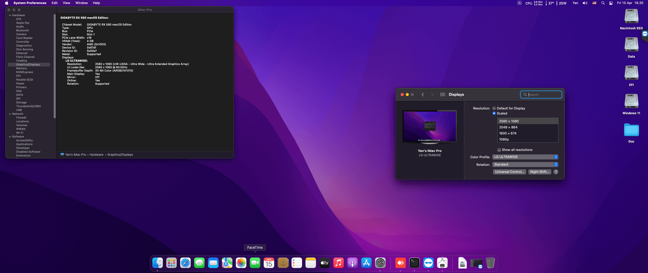Viewport: 648px width, 273px height.
Task: Launch Maps from the Dock
Action: click(x=227, y=263)
